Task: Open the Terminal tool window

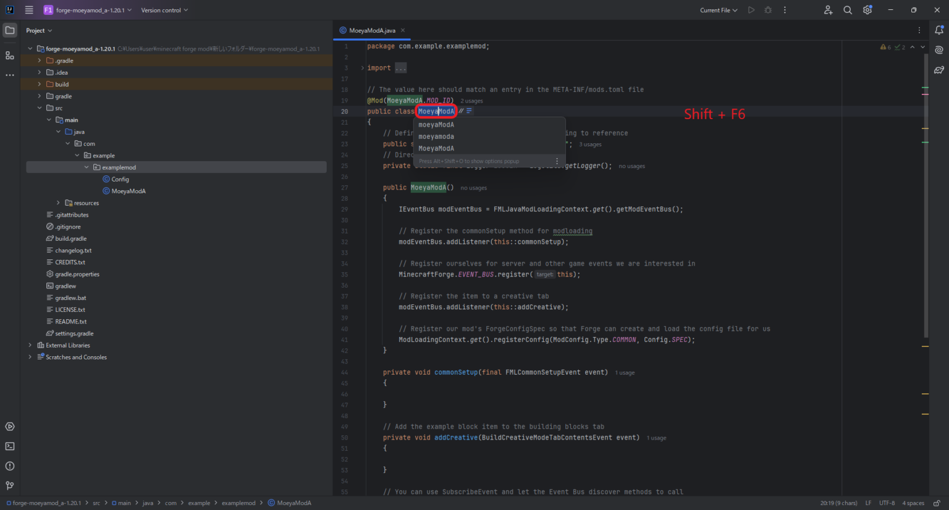Action: pyautogui.click(x=10, y=446)
